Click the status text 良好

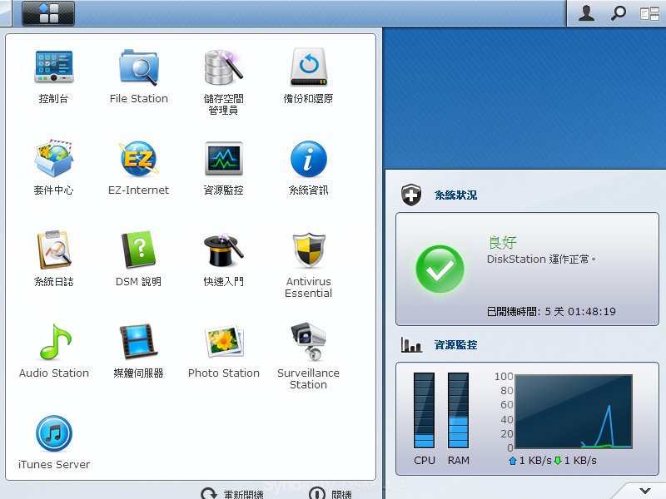point(502,242)
